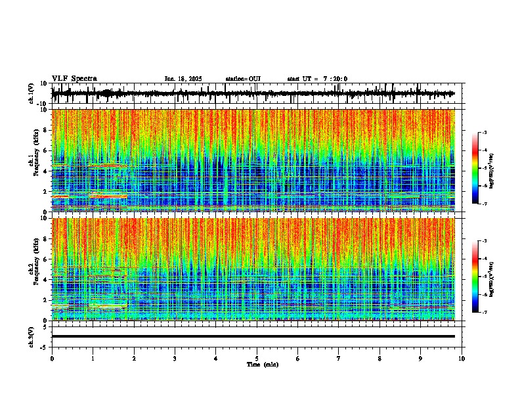Click the "6" kHz tick on ch.1 spectrogram axis
The width and height of the screenshot is (520, 402).
tap(46, 150)
